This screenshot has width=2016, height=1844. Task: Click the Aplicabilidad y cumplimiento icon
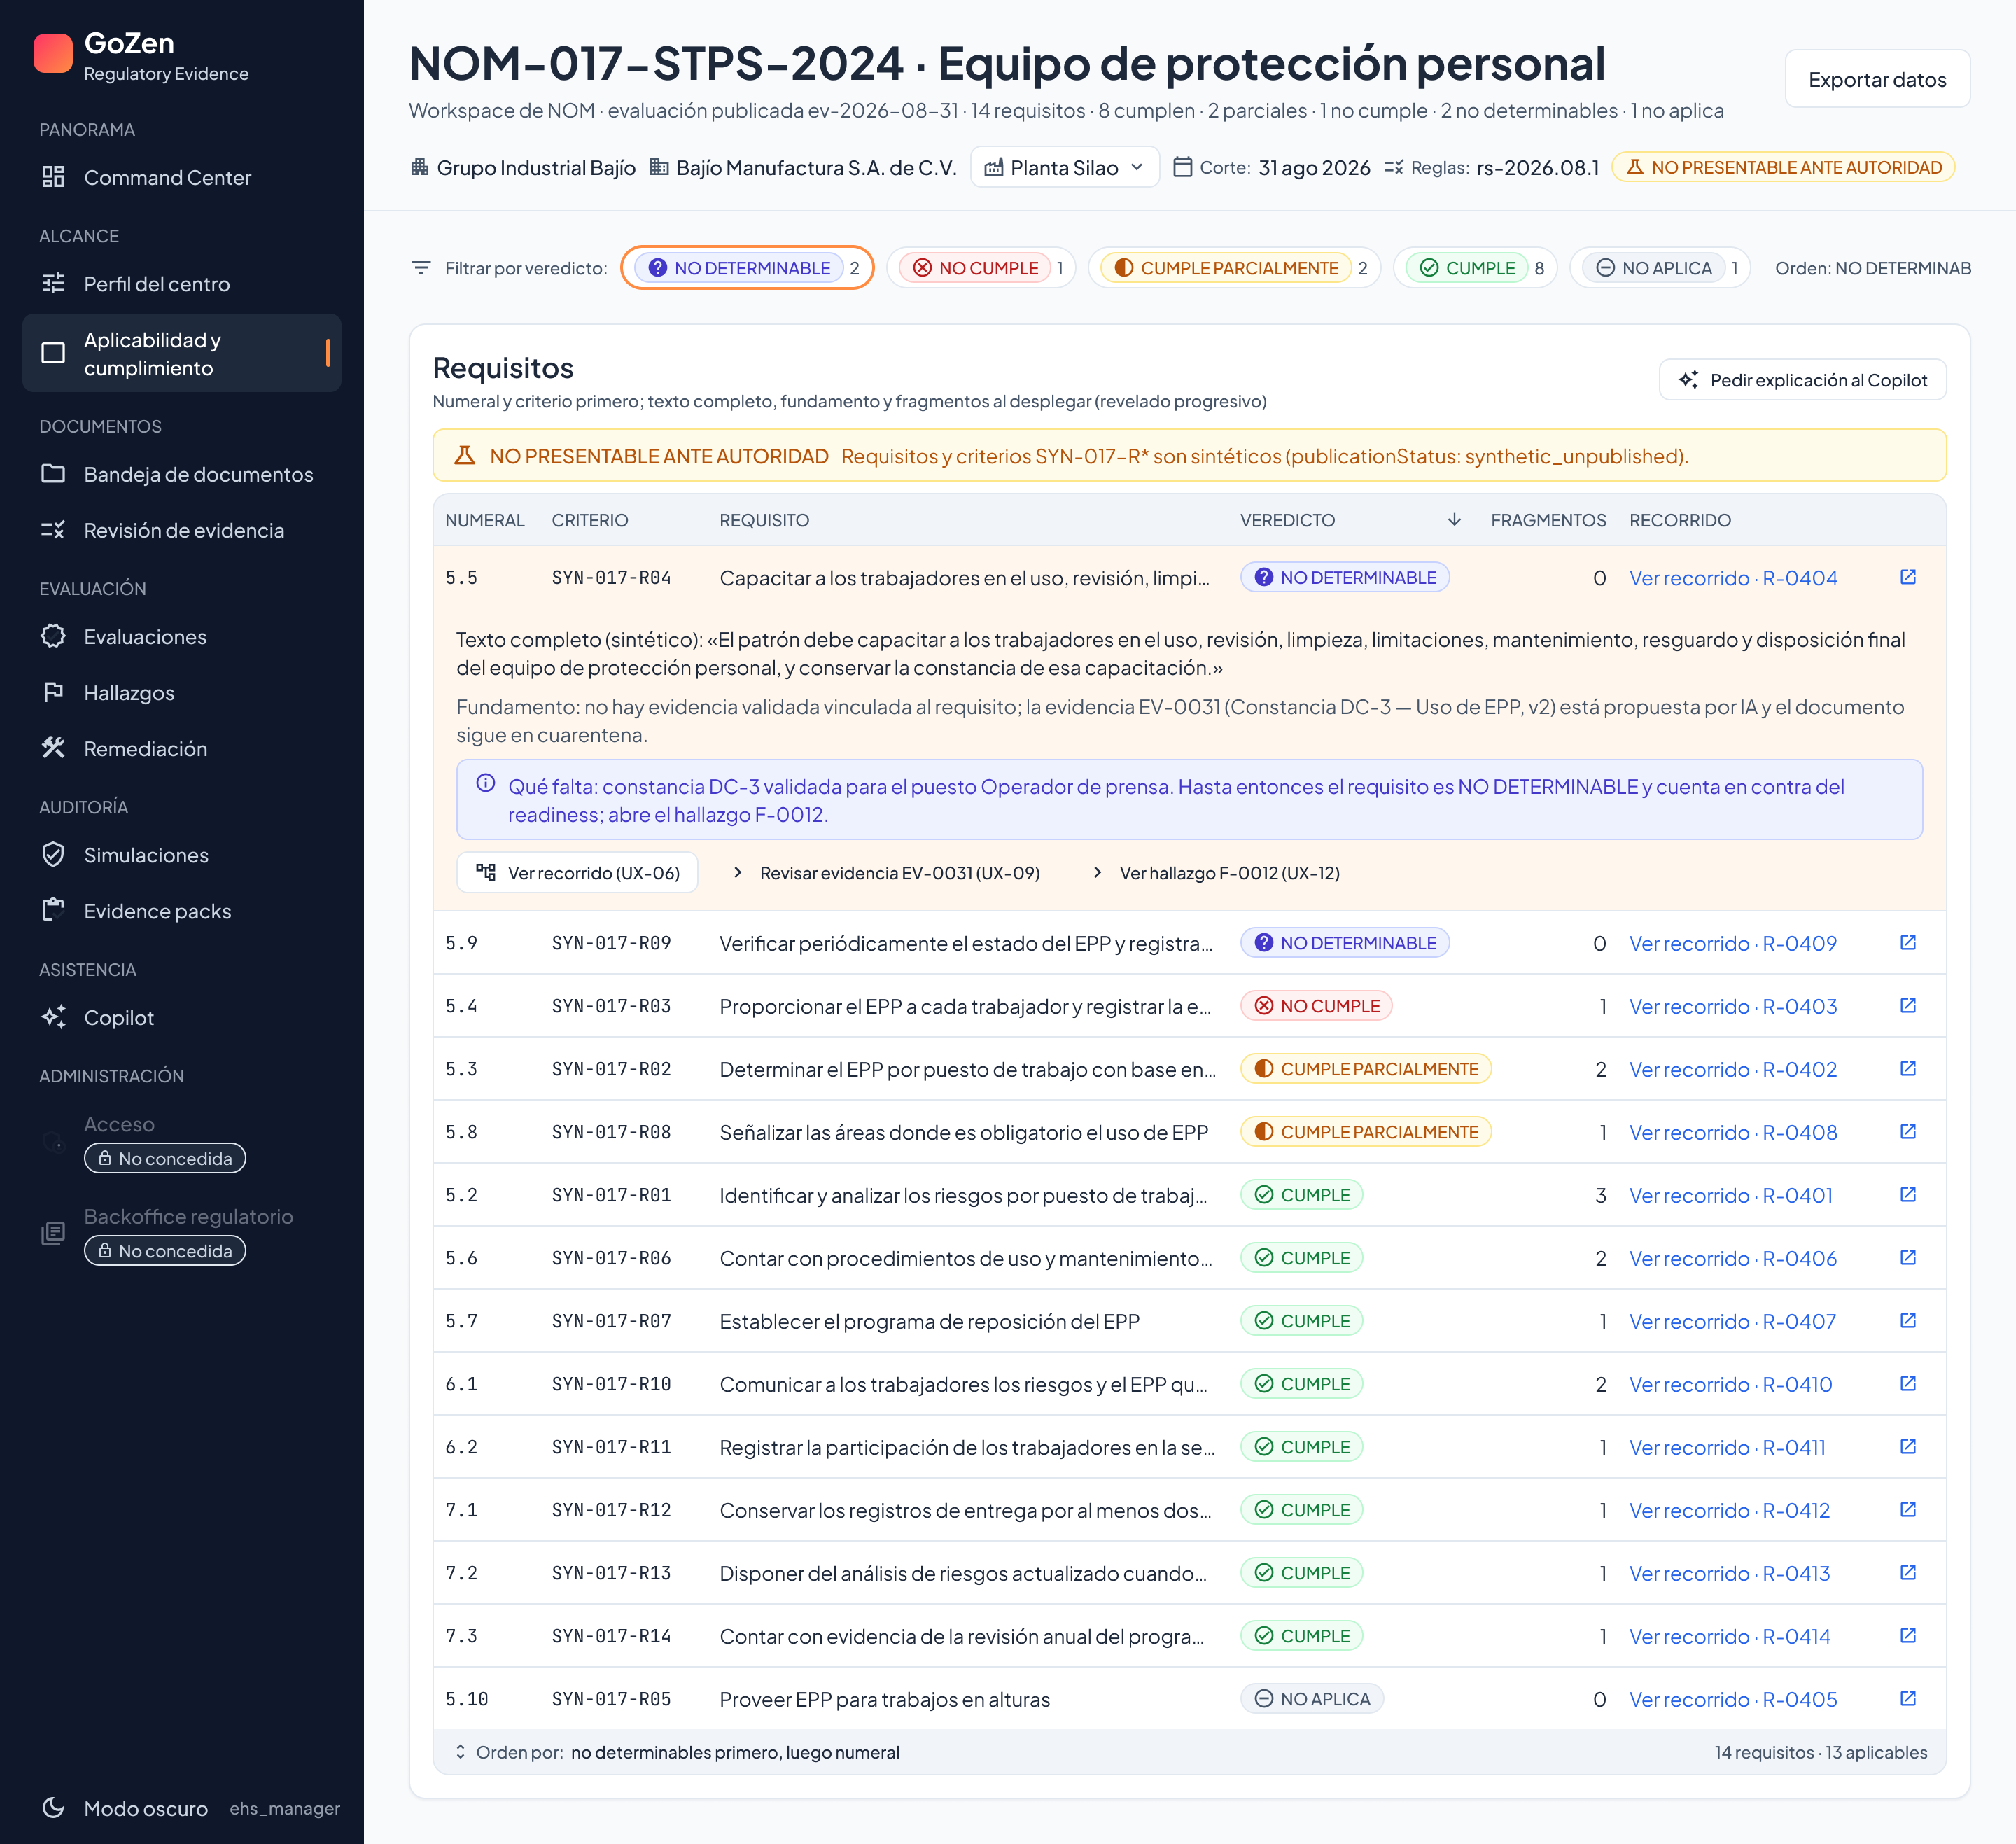click(53, 353)
